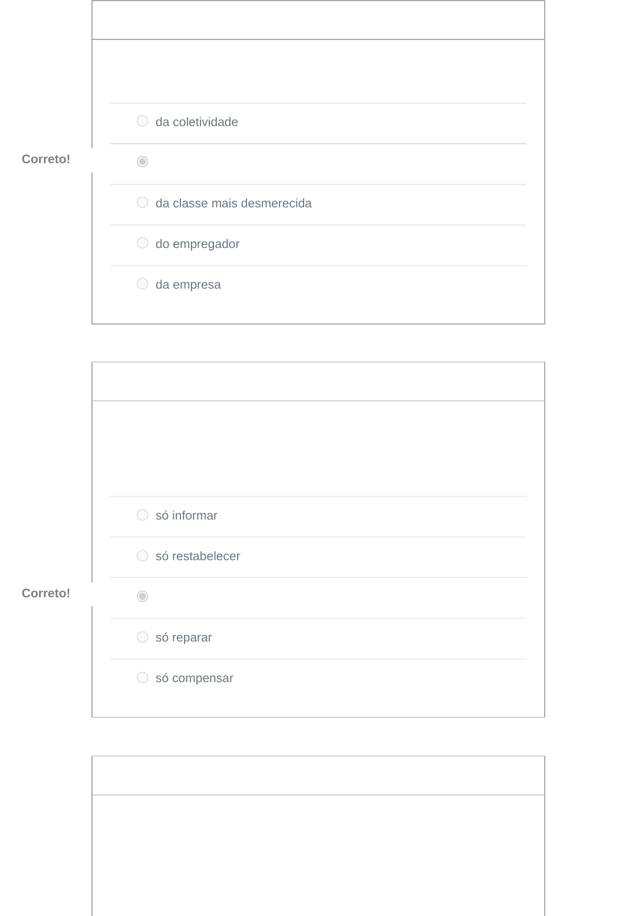This screenshot has height=916, width=629.
Task: Choose the 'só restabelecer' radio button
Action: pos(143,556)
